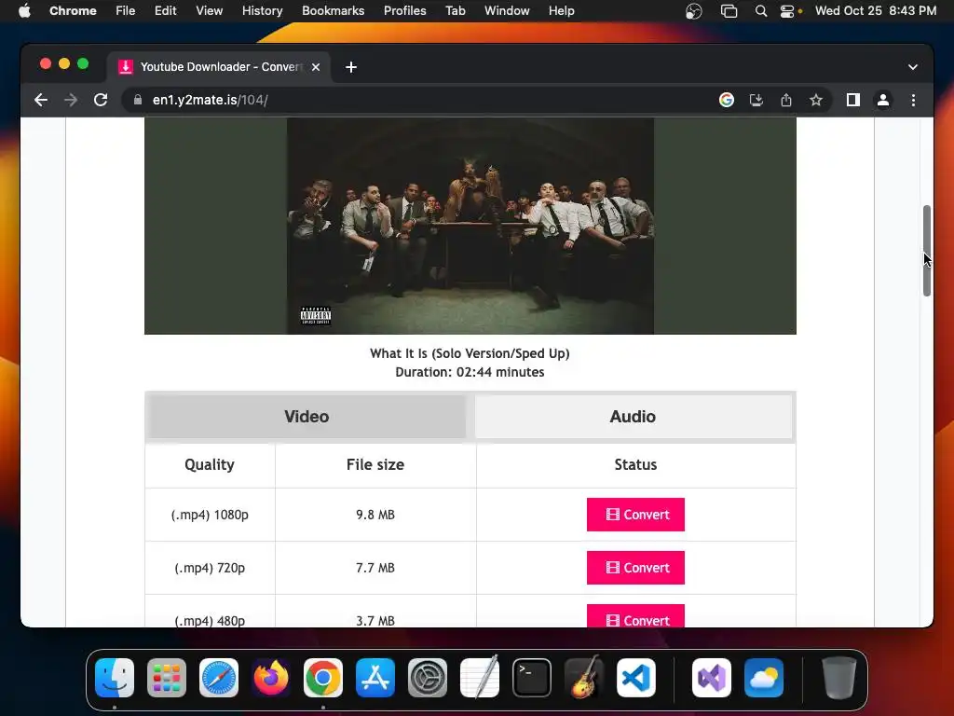Switch to the Video tab
Screen dimensions: 954x716
[x=307, y=417]
